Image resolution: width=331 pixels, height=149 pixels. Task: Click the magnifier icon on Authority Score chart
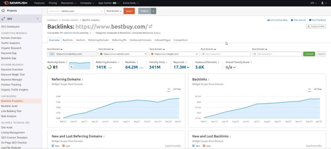pyautogui.click(x=72, y=67)
